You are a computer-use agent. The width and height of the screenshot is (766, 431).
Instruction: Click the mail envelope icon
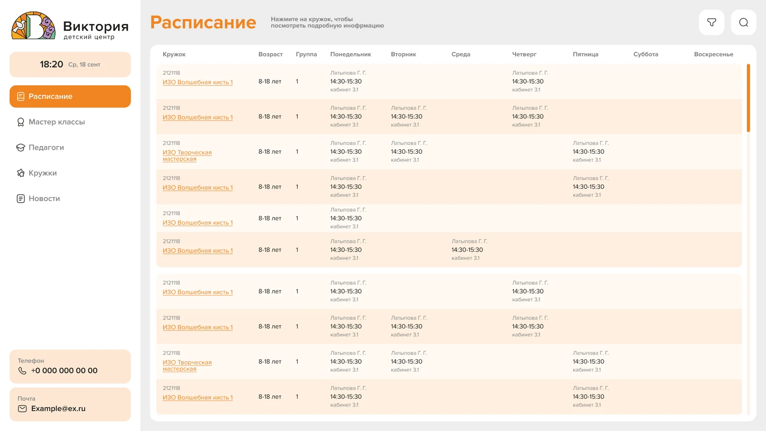click(x=22, y=408)
